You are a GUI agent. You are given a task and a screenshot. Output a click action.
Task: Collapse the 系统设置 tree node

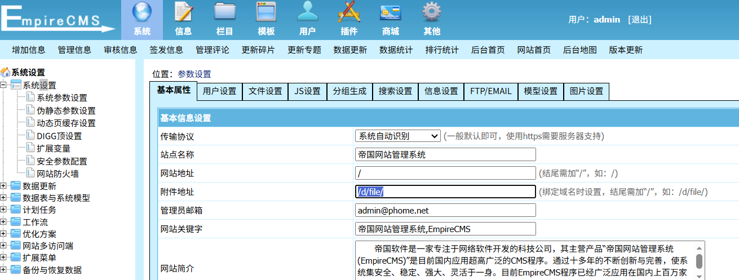[5, 85]
